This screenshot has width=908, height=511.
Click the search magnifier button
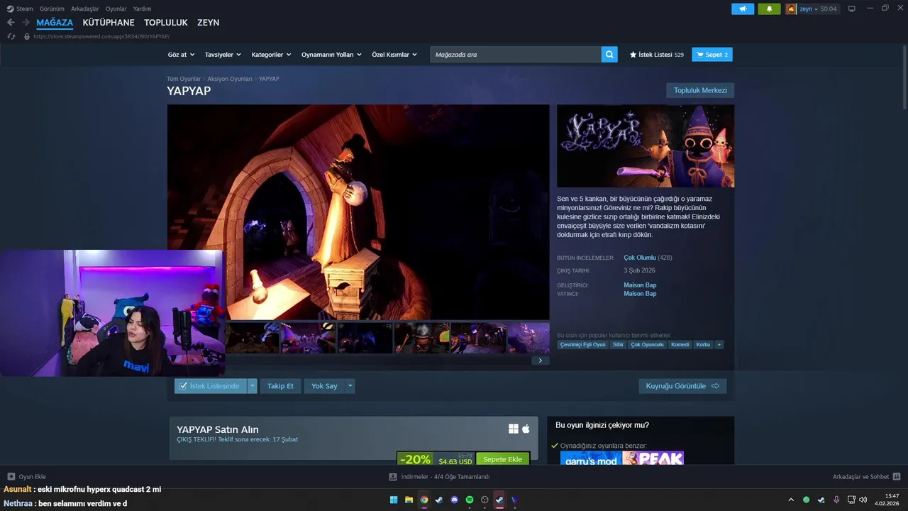click(x=609, y=55)
